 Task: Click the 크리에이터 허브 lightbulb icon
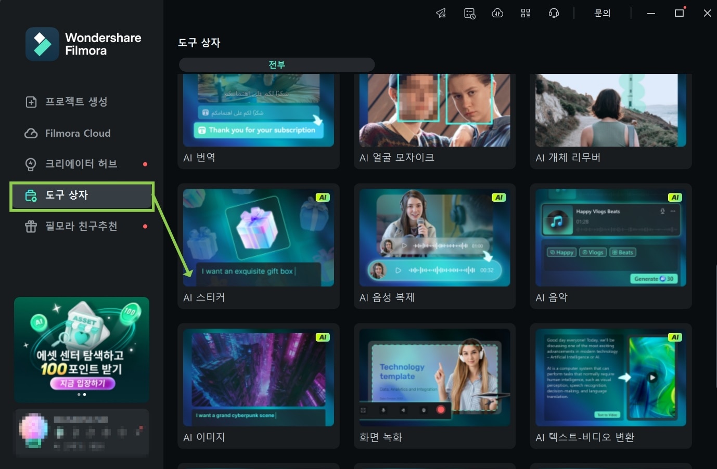31,164
